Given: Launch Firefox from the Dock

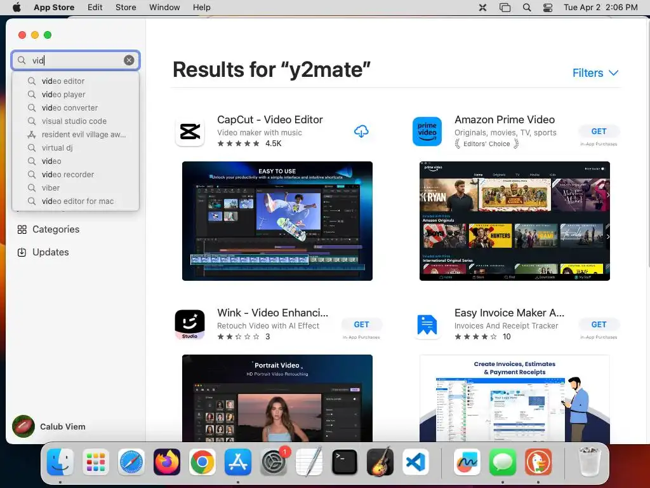Looking at the screenshot, I should click(x=167, y=462).
